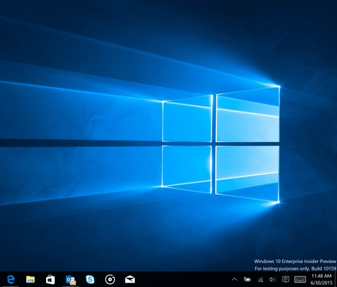Open the clock showing 11:48 AM
This screenshot has width=337, height=287.
(321, 280)
